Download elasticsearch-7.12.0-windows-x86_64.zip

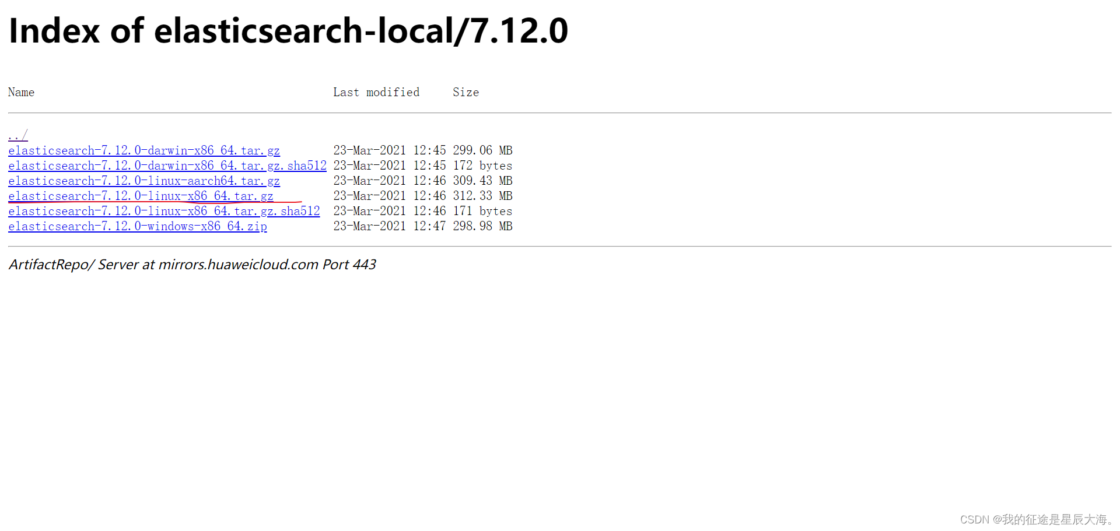tap(138, 226)
